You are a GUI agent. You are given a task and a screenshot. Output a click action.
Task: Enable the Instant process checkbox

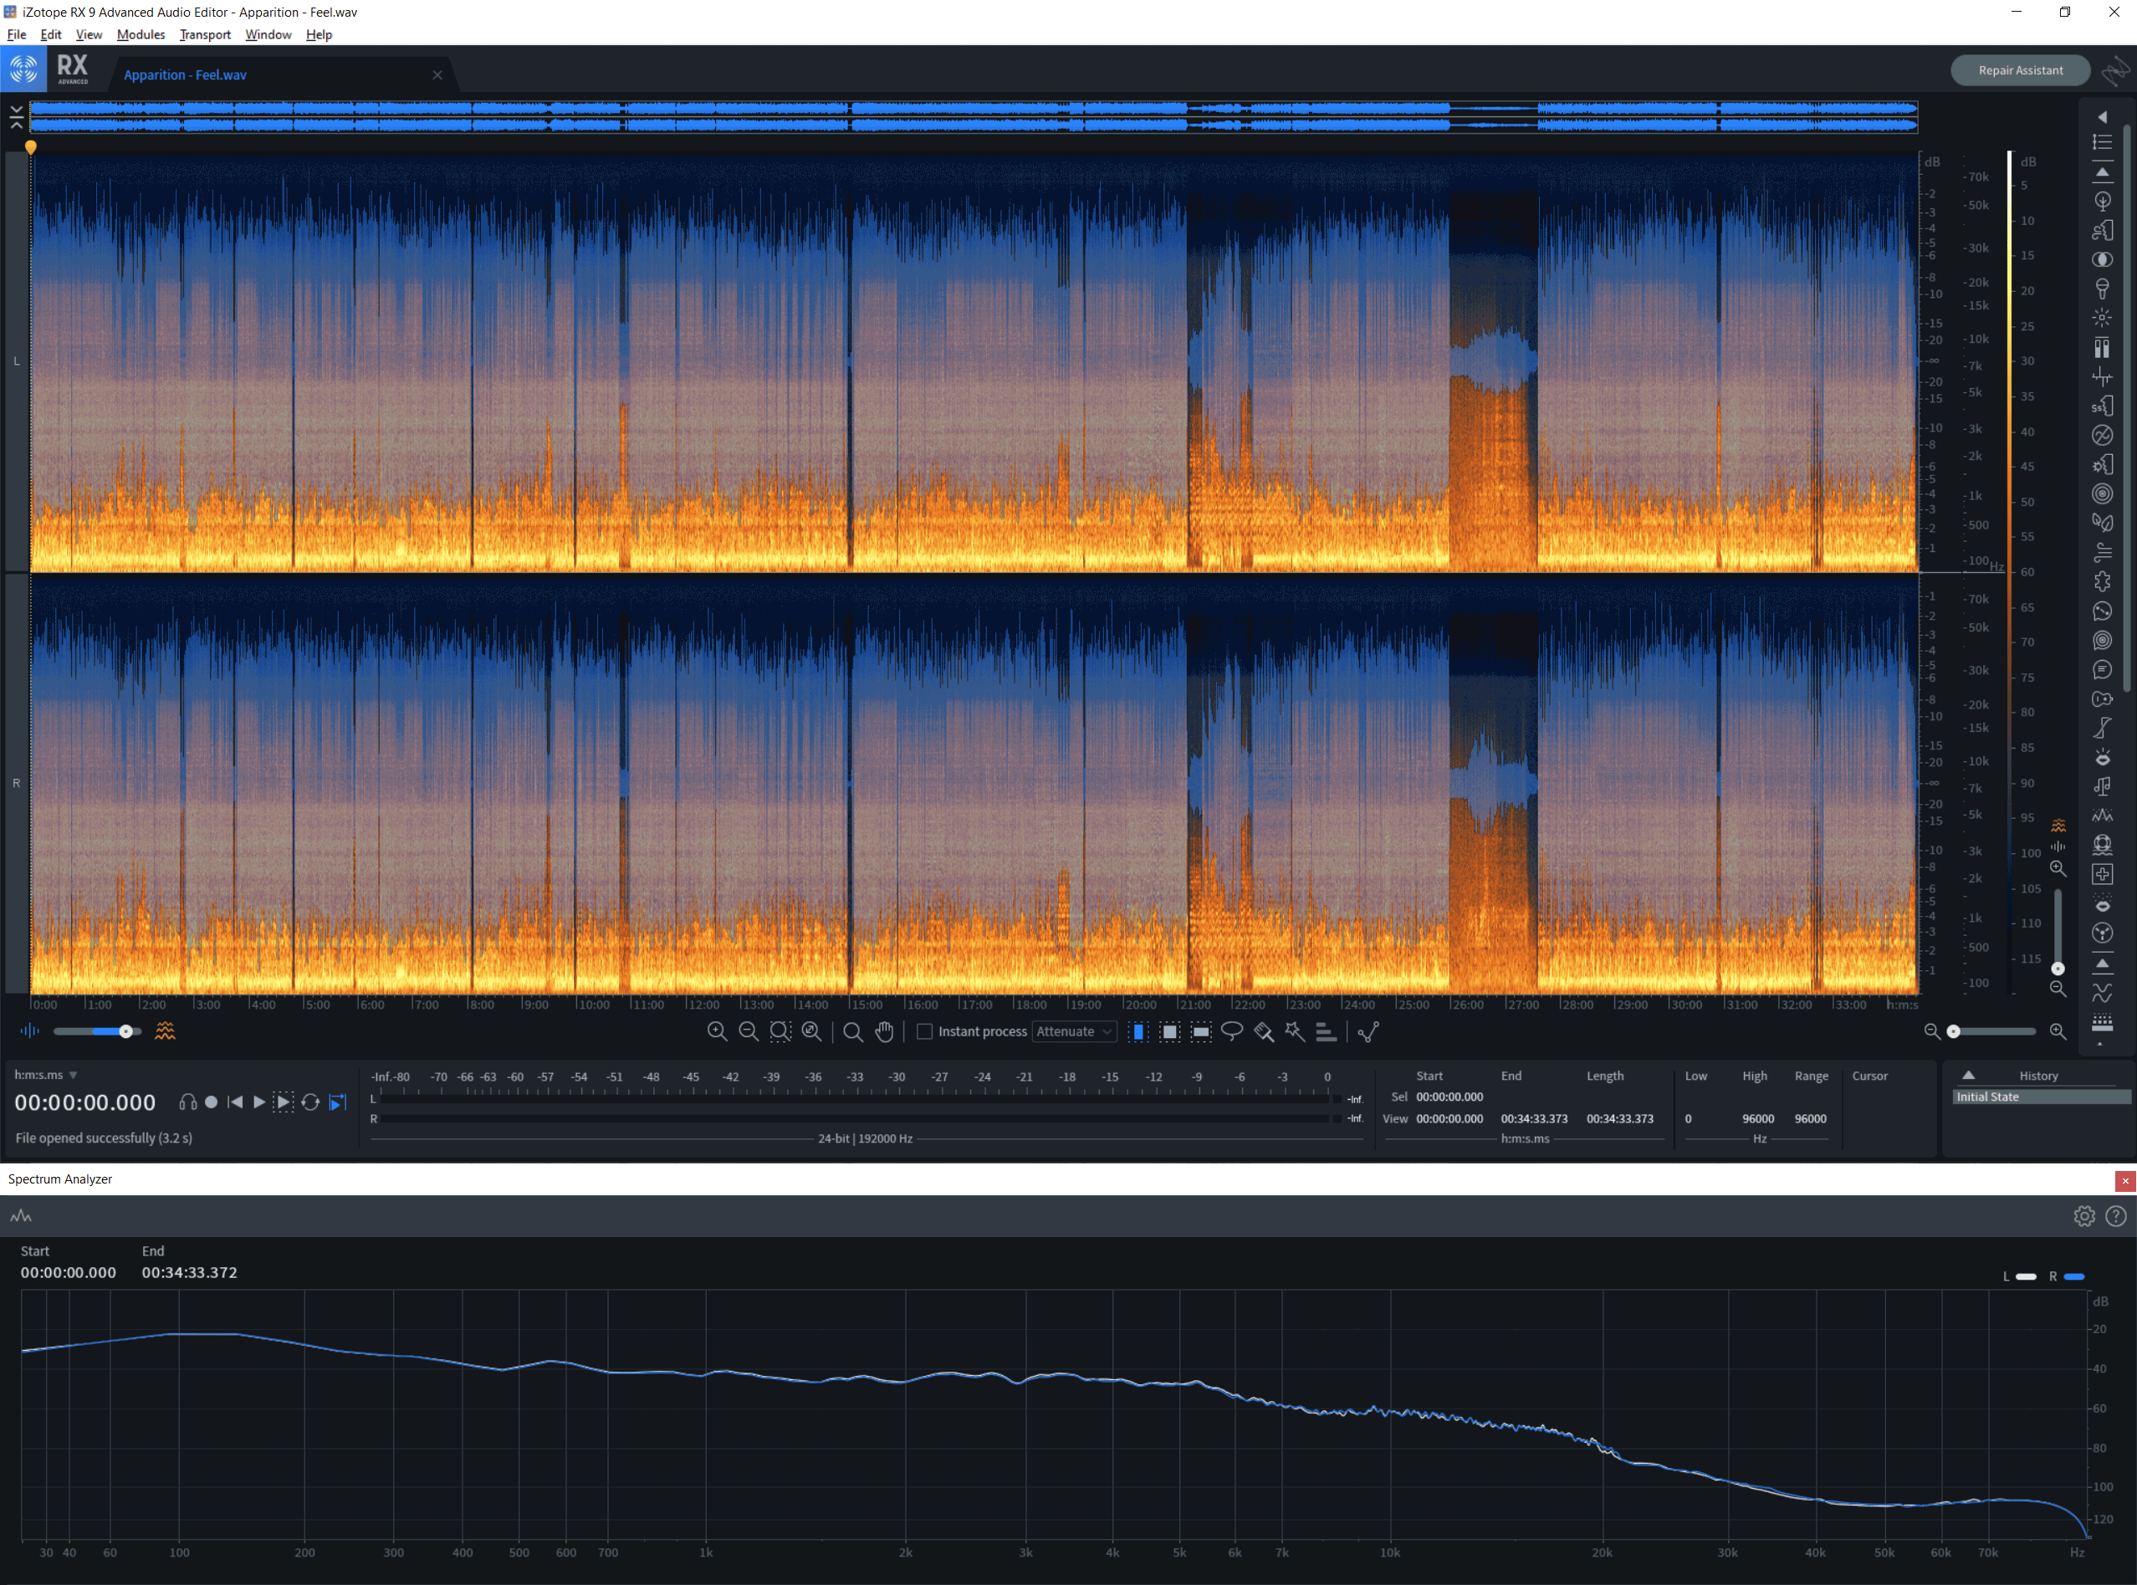coord(924,1031)
